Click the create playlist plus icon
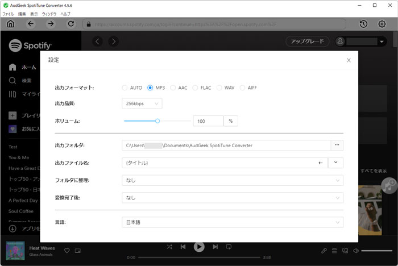398x266 pixels. (x=13, y=115)
